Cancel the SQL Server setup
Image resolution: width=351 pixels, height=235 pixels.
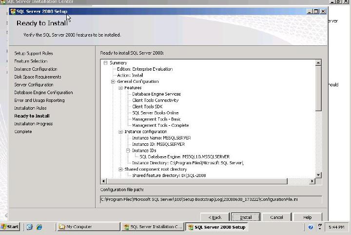[276, 217]
